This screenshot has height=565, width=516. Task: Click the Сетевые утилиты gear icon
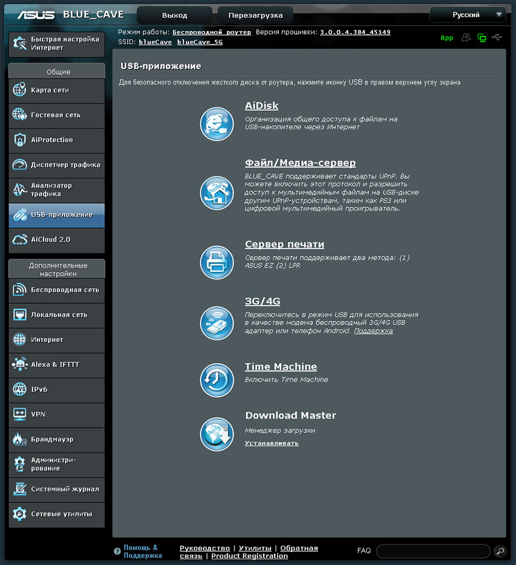[x=19, y=514]
